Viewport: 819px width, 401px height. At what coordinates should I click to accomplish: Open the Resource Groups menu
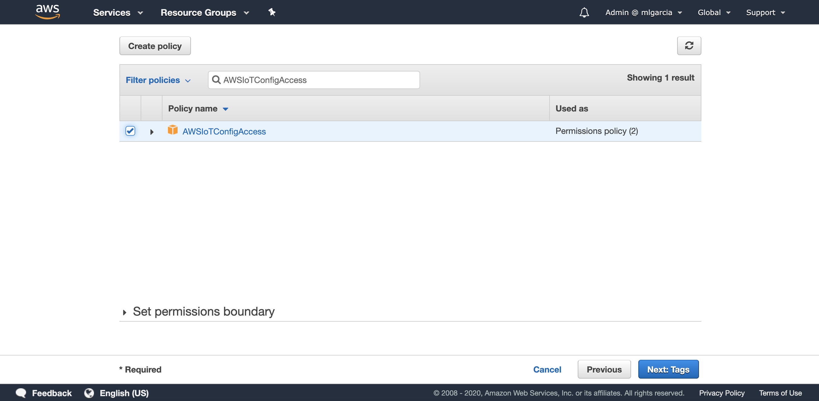pos(204,12)
